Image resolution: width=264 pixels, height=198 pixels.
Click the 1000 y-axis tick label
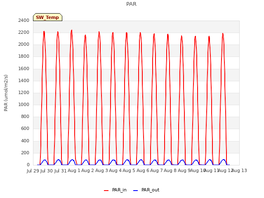24,104
